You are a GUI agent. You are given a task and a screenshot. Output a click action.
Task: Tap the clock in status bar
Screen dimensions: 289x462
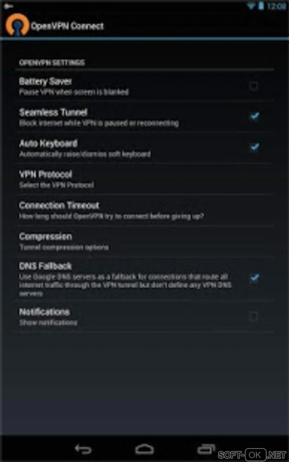click(276, 6)
